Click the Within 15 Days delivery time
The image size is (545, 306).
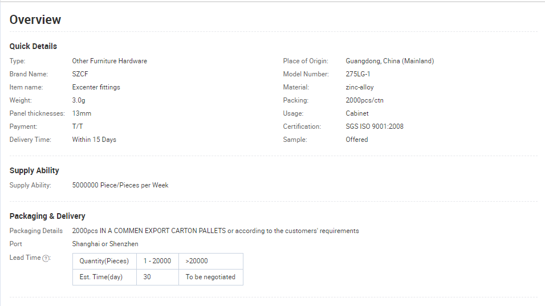point(94,140)
